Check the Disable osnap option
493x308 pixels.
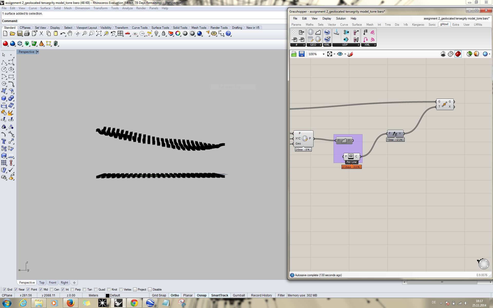click(x=150, y=290)
